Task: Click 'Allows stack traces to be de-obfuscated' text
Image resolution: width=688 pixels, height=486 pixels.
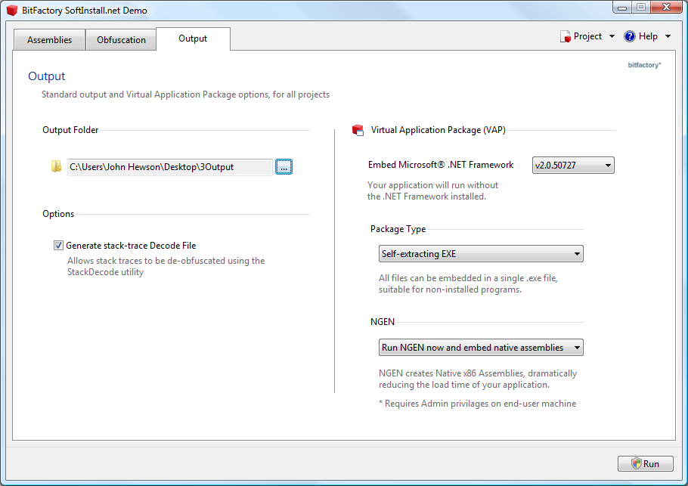Action: [166, 266]
